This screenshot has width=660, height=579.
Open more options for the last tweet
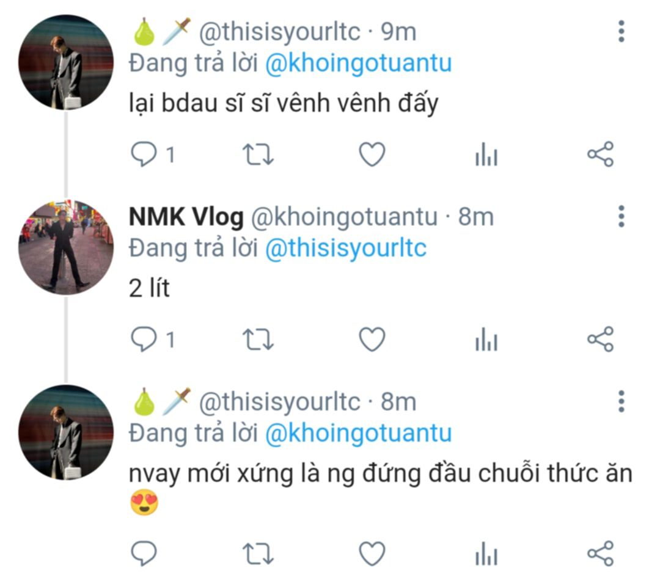point(621,401)
